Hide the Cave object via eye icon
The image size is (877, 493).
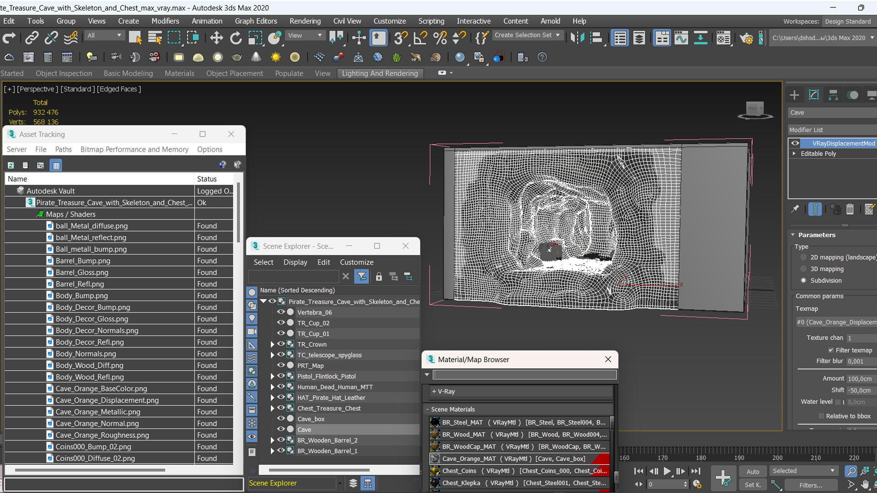pos(281,429)
